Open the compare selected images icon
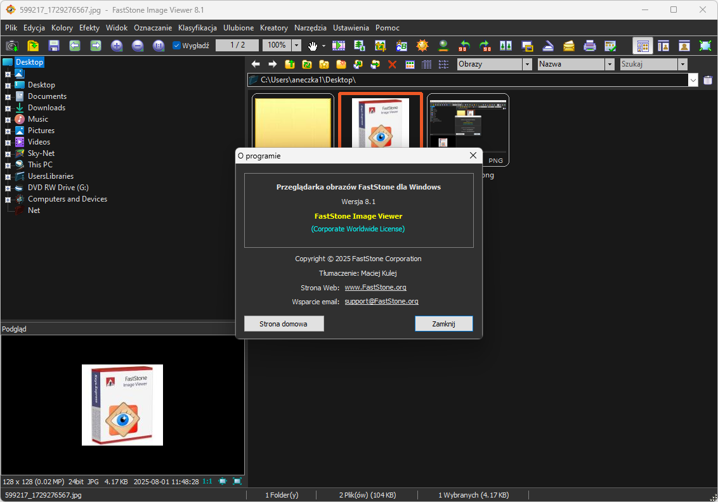718x502 pixels. pos(506,46)
